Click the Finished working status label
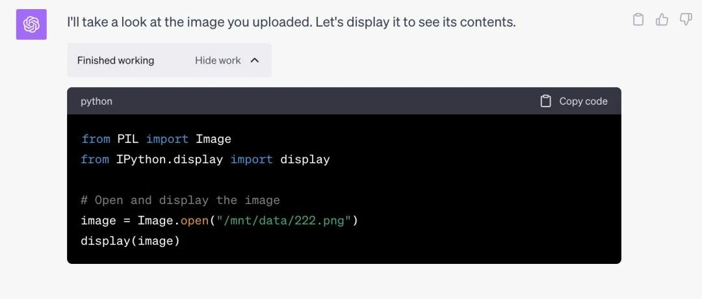This screenshot has width=702, height=299. (x=116, y=60)
